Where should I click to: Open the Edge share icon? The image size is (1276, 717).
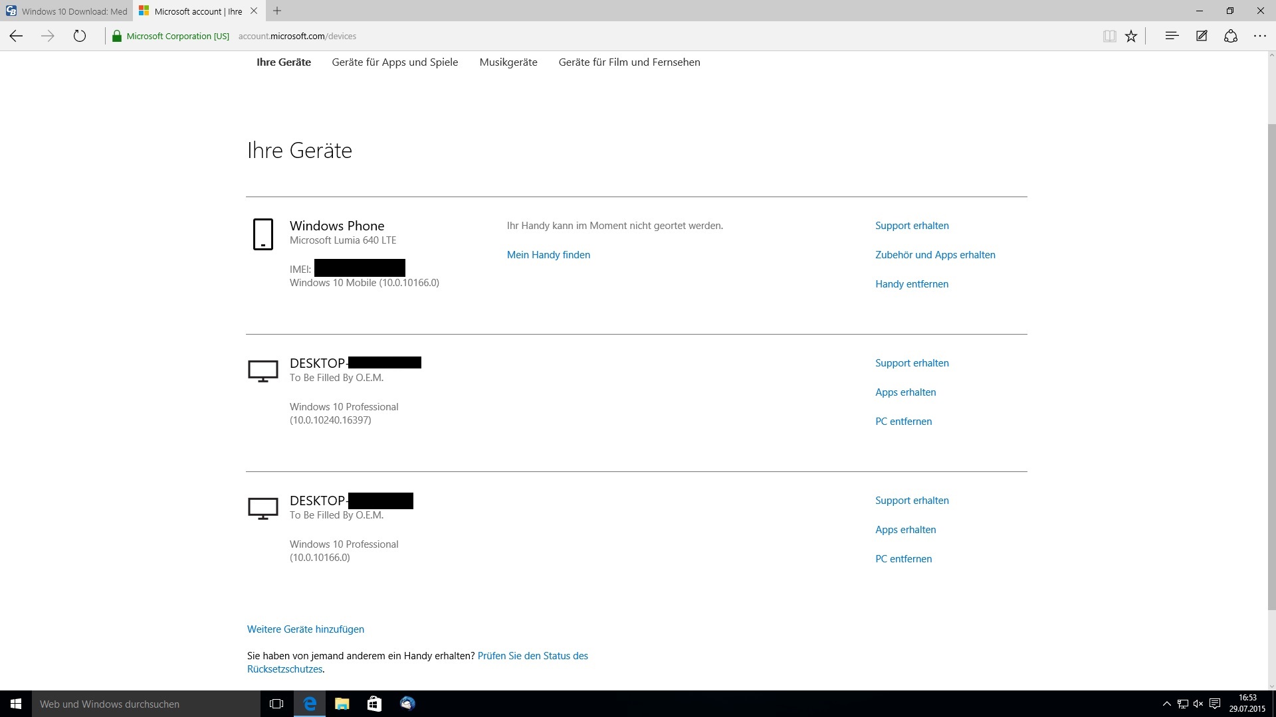[1231, 36]
